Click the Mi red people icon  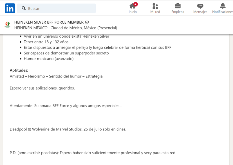(155, 6)
